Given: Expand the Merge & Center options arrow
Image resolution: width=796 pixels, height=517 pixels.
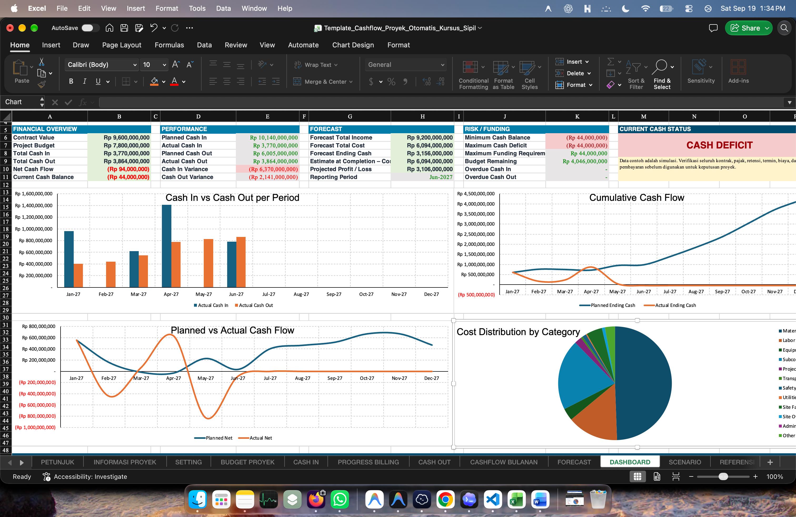Looking at the screenshot, I should pos(351,82).
